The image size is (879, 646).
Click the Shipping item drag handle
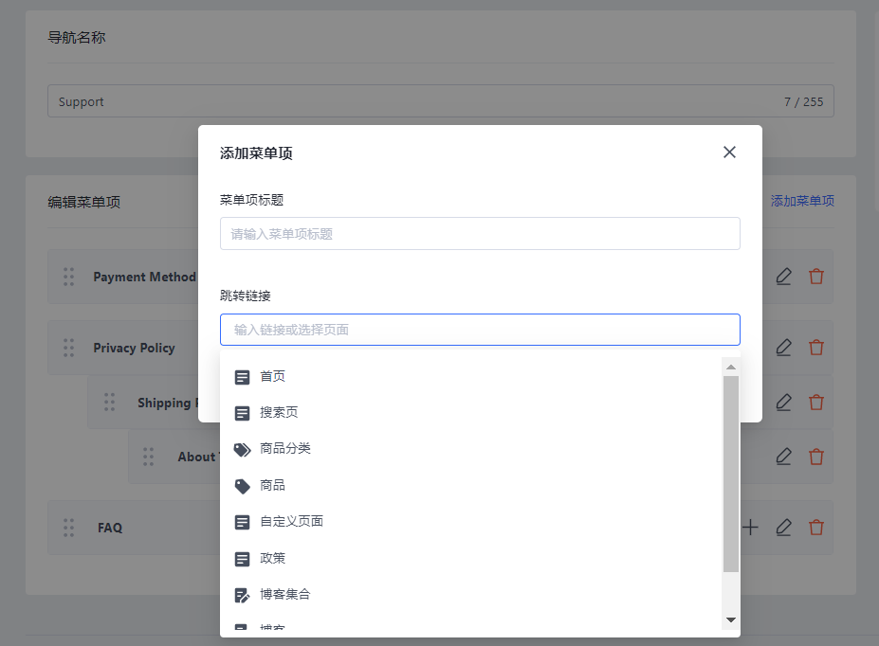point(109,402)
